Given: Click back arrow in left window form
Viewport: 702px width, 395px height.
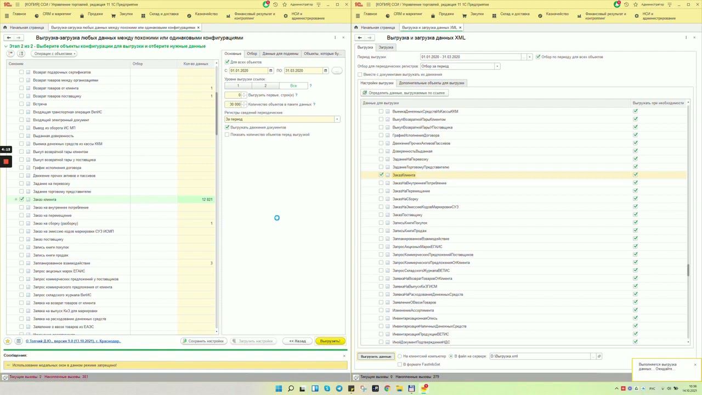Looking at the screenshot, I should (x=9, y=38).
